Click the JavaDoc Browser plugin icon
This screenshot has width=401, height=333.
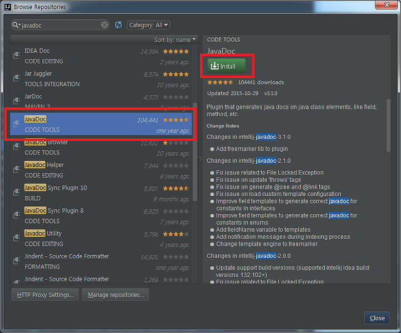pos(16,146)
